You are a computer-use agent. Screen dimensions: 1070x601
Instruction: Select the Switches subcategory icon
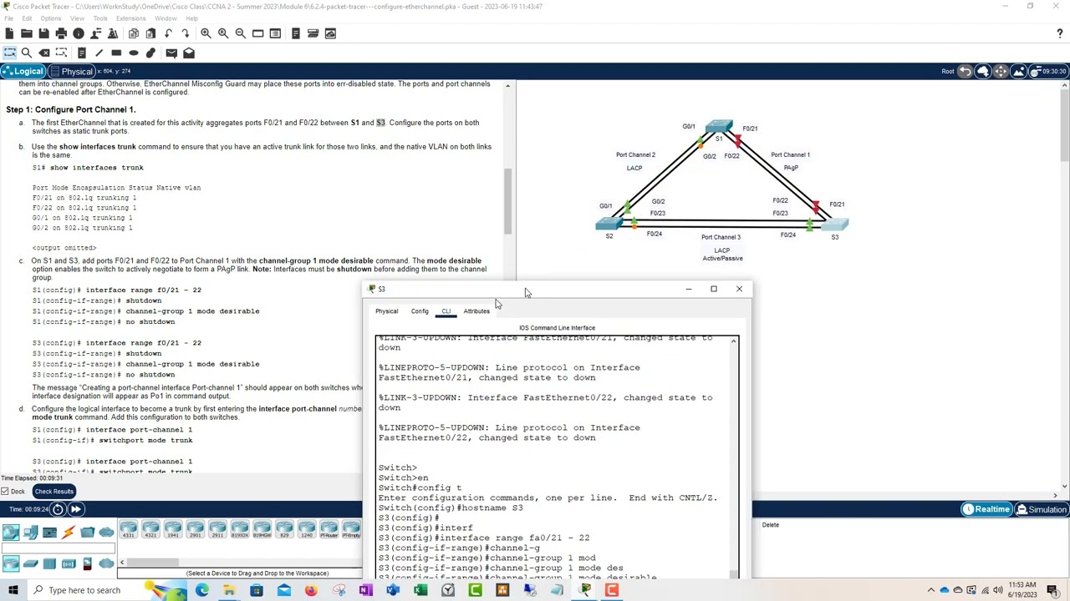coord(30,564)
